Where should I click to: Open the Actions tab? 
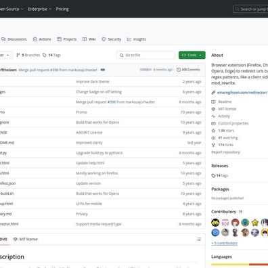tap(42, 39)
